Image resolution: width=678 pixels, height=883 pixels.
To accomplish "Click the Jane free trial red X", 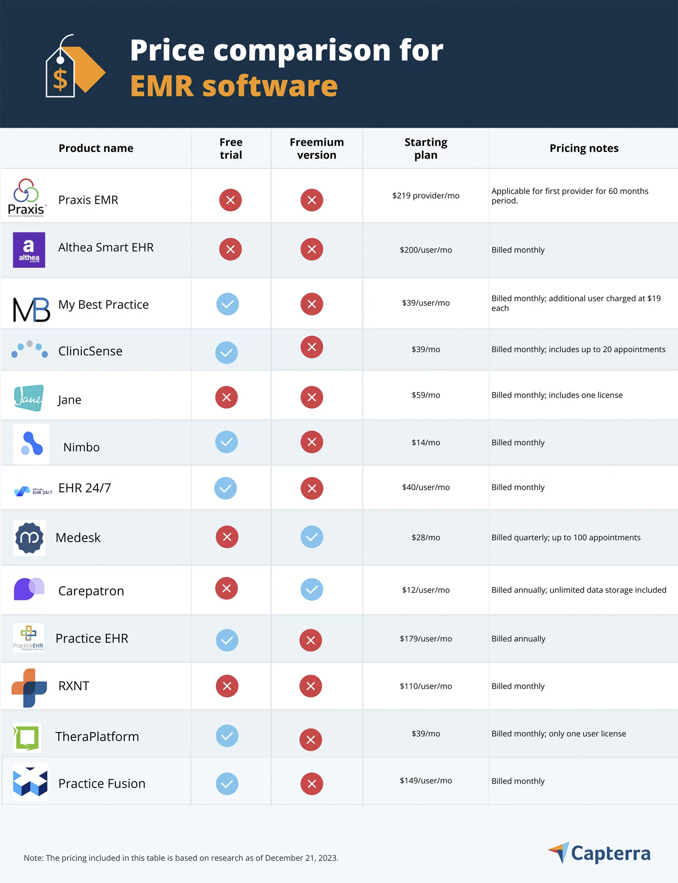I will 227,397.
